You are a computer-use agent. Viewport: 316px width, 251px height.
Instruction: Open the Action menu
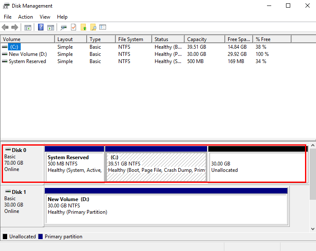coord(25,17)
